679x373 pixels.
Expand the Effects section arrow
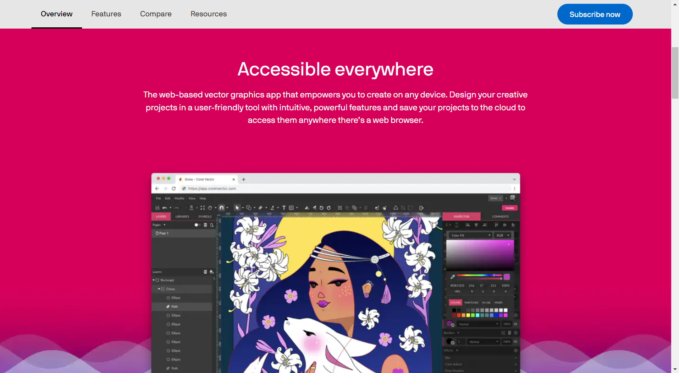point(457,350)
